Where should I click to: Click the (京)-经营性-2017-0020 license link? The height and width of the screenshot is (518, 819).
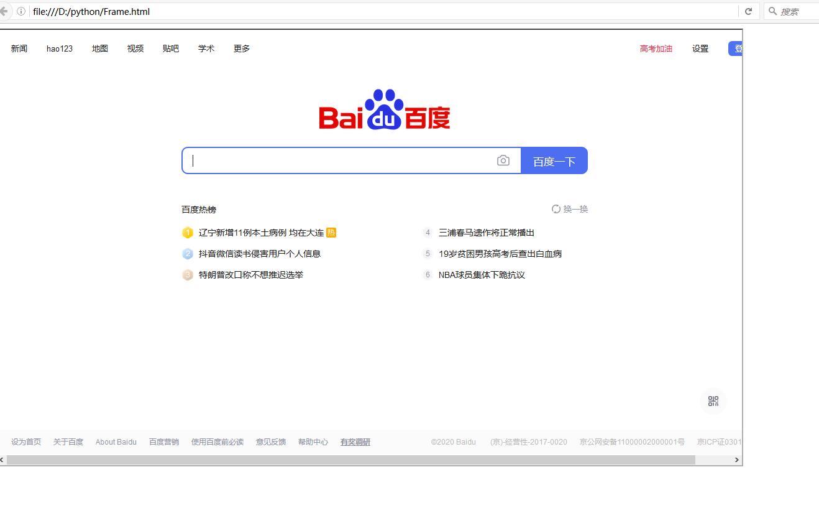click(x=529, y=442)
